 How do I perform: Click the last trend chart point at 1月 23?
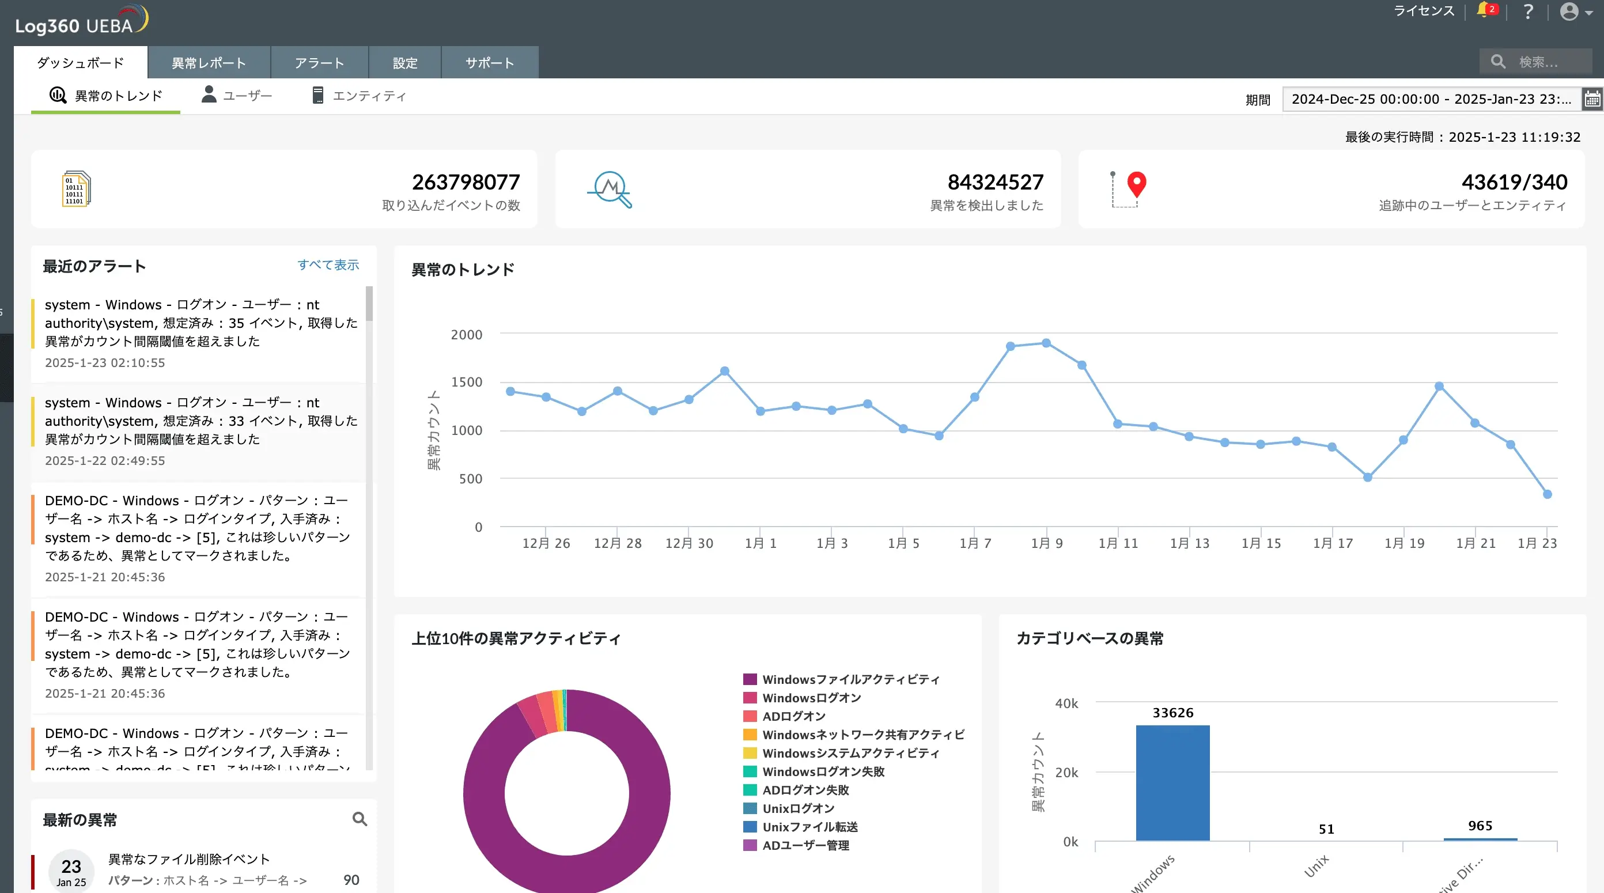(1547, 494)
